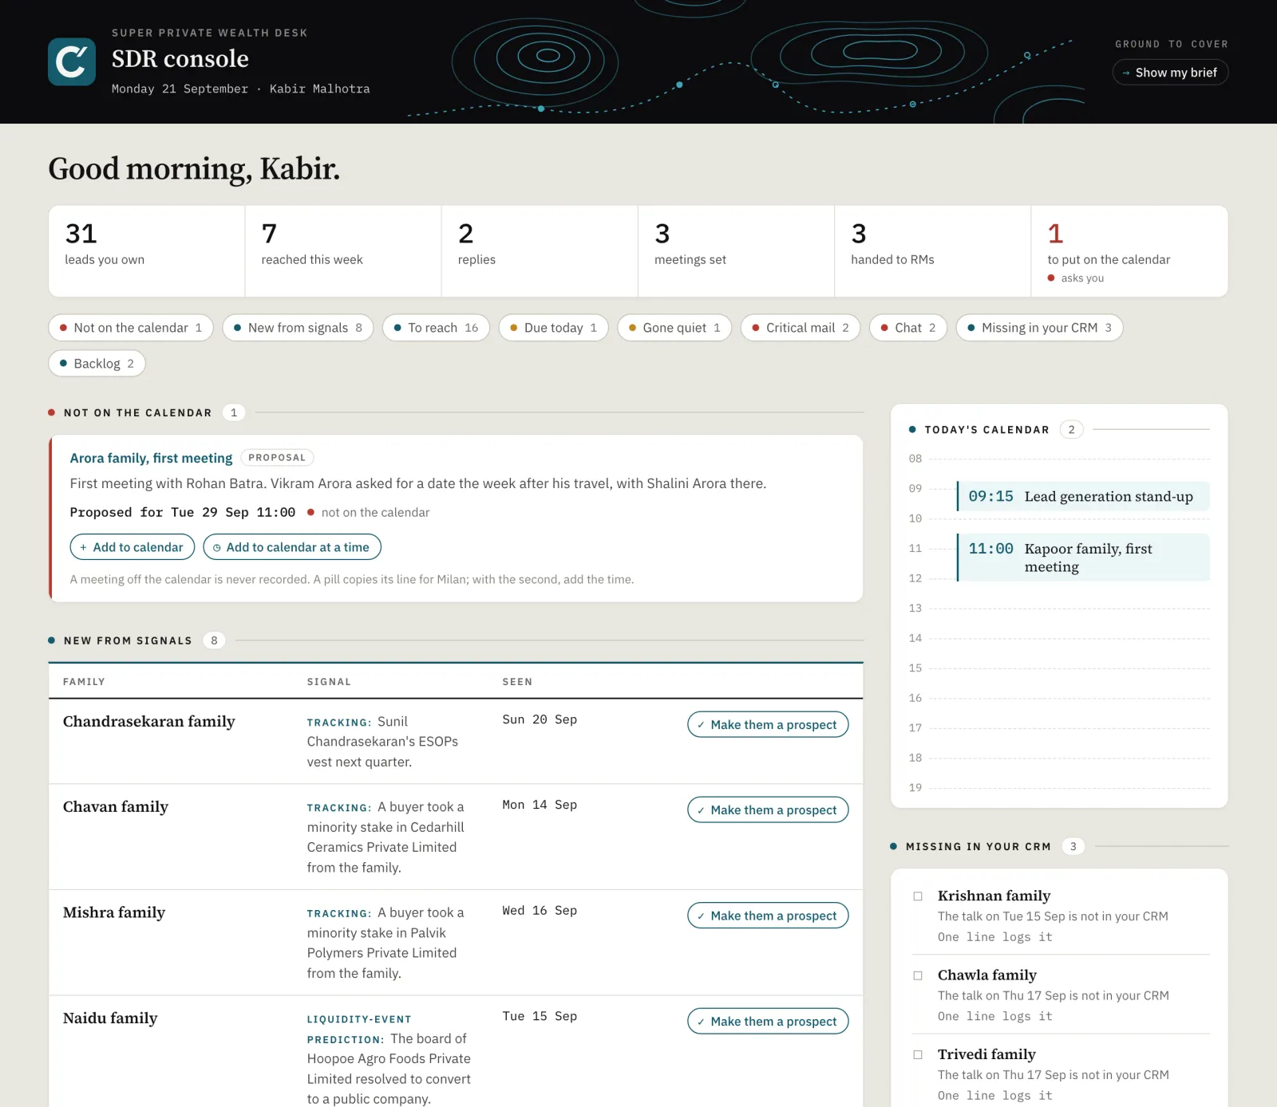Viewport: 1277px width, 1107px height.
Task: Select the Not on the calendar filter pill
Action: tap(131, 328)
